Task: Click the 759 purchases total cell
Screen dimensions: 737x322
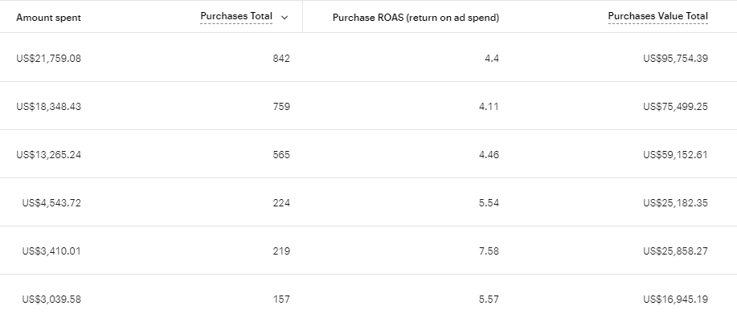Action: coord(280,106)
